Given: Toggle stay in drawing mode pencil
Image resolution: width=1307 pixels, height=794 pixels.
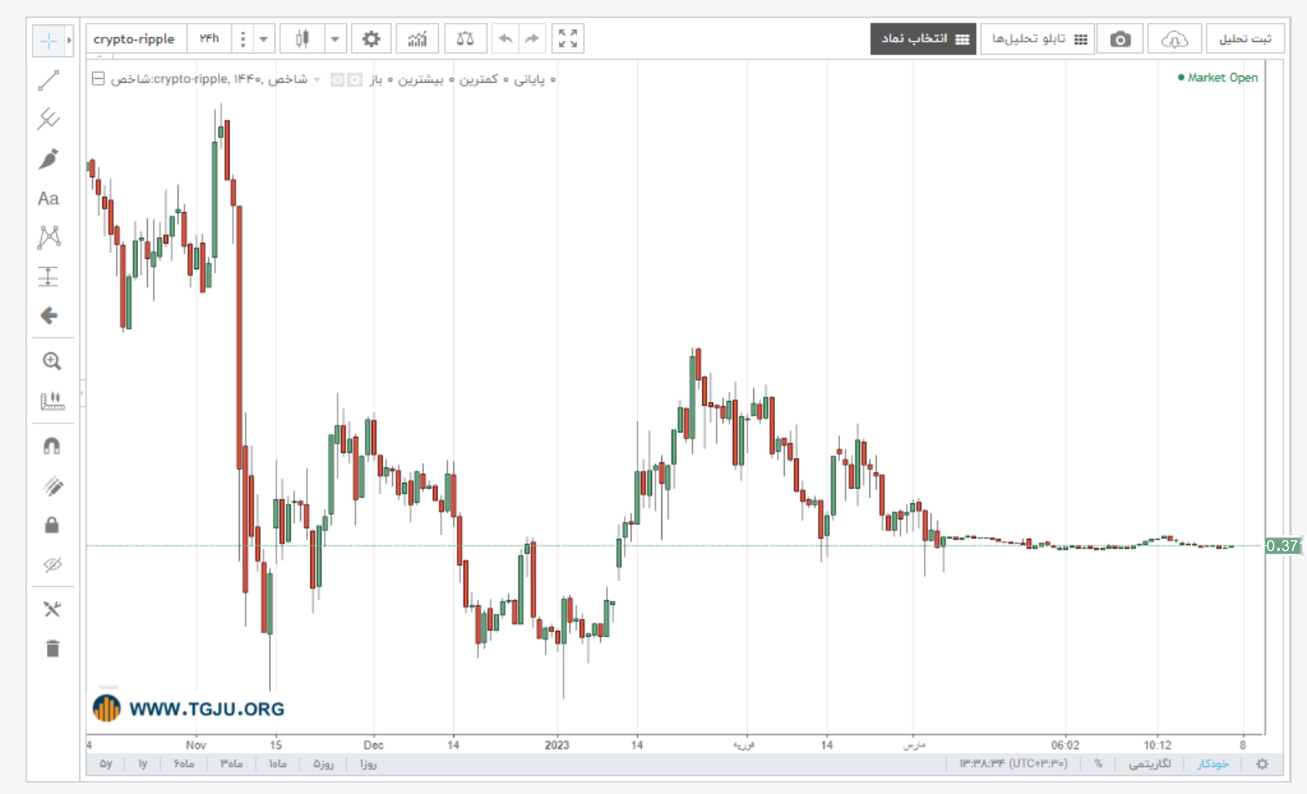Looking at the screenshot, I should 52,486.
